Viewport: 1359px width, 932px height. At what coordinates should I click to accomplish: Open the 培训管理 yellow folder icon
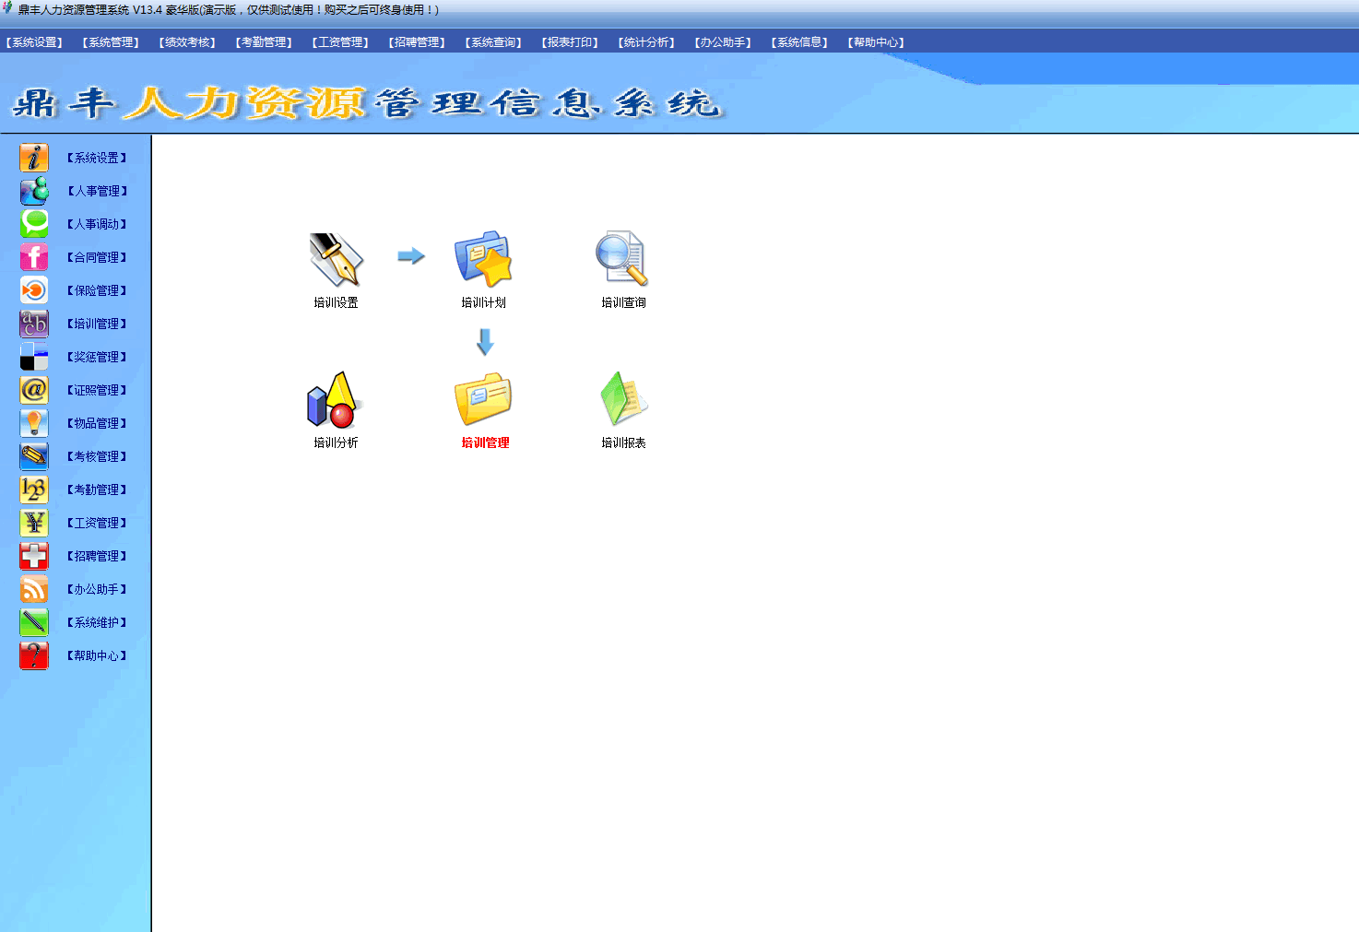click(x=483, y=399)
